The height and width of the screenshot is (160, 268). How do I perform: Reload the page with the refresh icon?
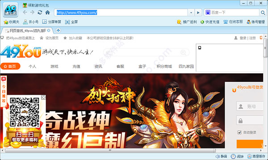click(x=40, y=12)
